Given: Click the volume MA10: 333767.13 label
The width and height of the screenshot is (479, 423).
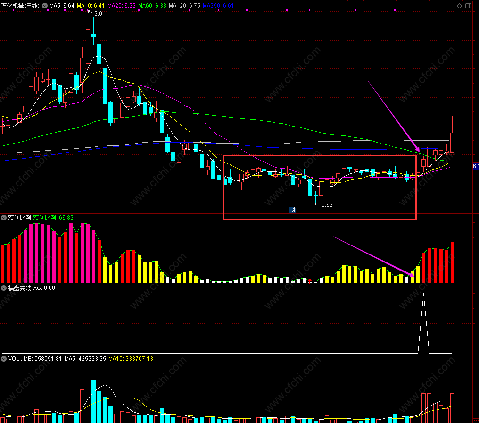Looking at the screenshot, I should pos(131,359).
